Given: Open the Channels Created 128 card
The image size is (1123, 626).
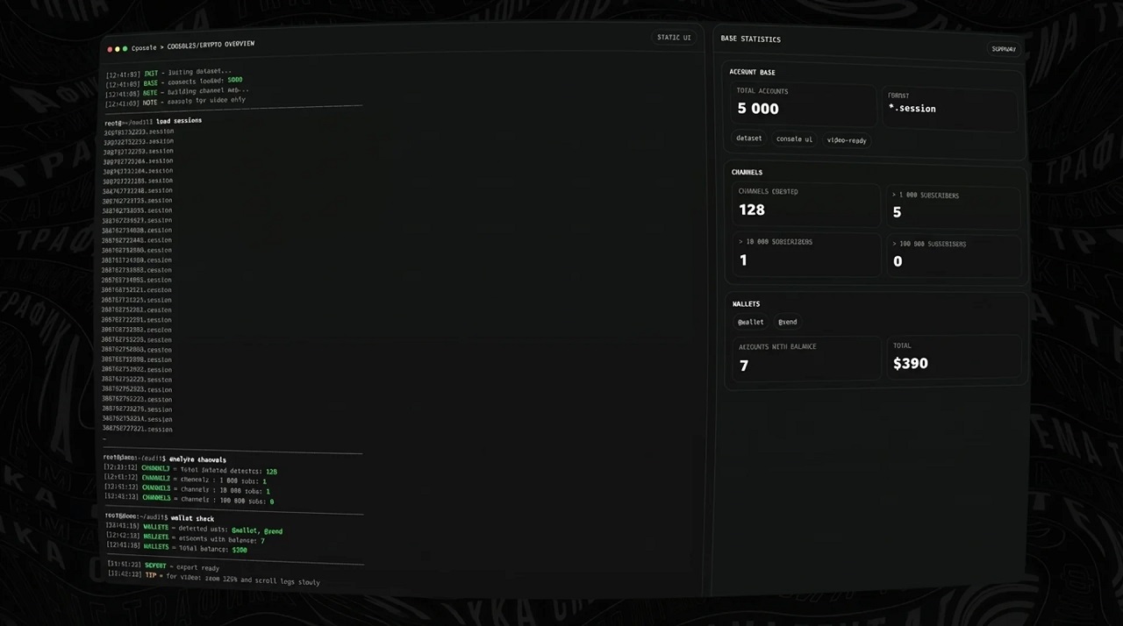Looking at the screenshot, I should (x=805, y=205).
